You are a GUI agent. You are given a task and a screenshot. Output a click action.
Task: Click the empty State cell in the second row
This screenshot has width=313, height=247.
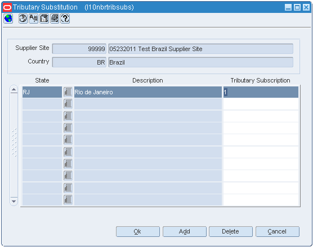coord(42,104)
